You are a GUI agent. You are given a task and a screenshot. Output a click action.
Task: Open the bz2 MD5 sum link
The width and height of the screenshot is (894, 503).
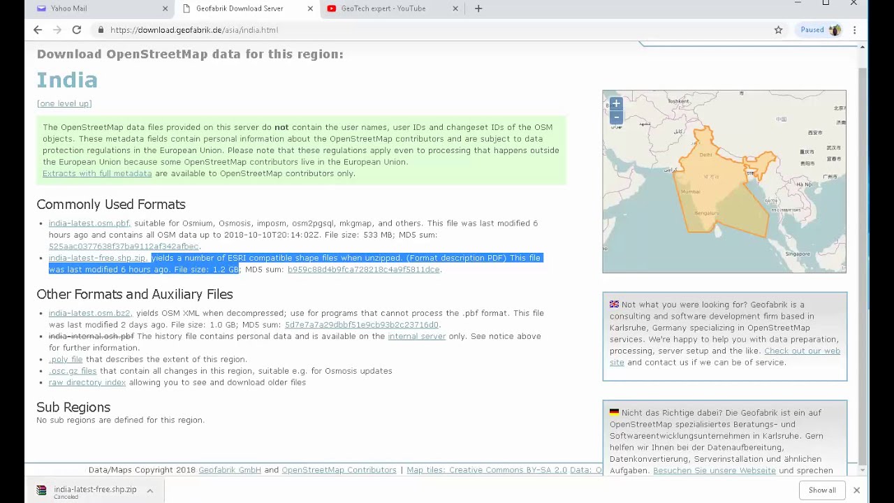(361, 325)
